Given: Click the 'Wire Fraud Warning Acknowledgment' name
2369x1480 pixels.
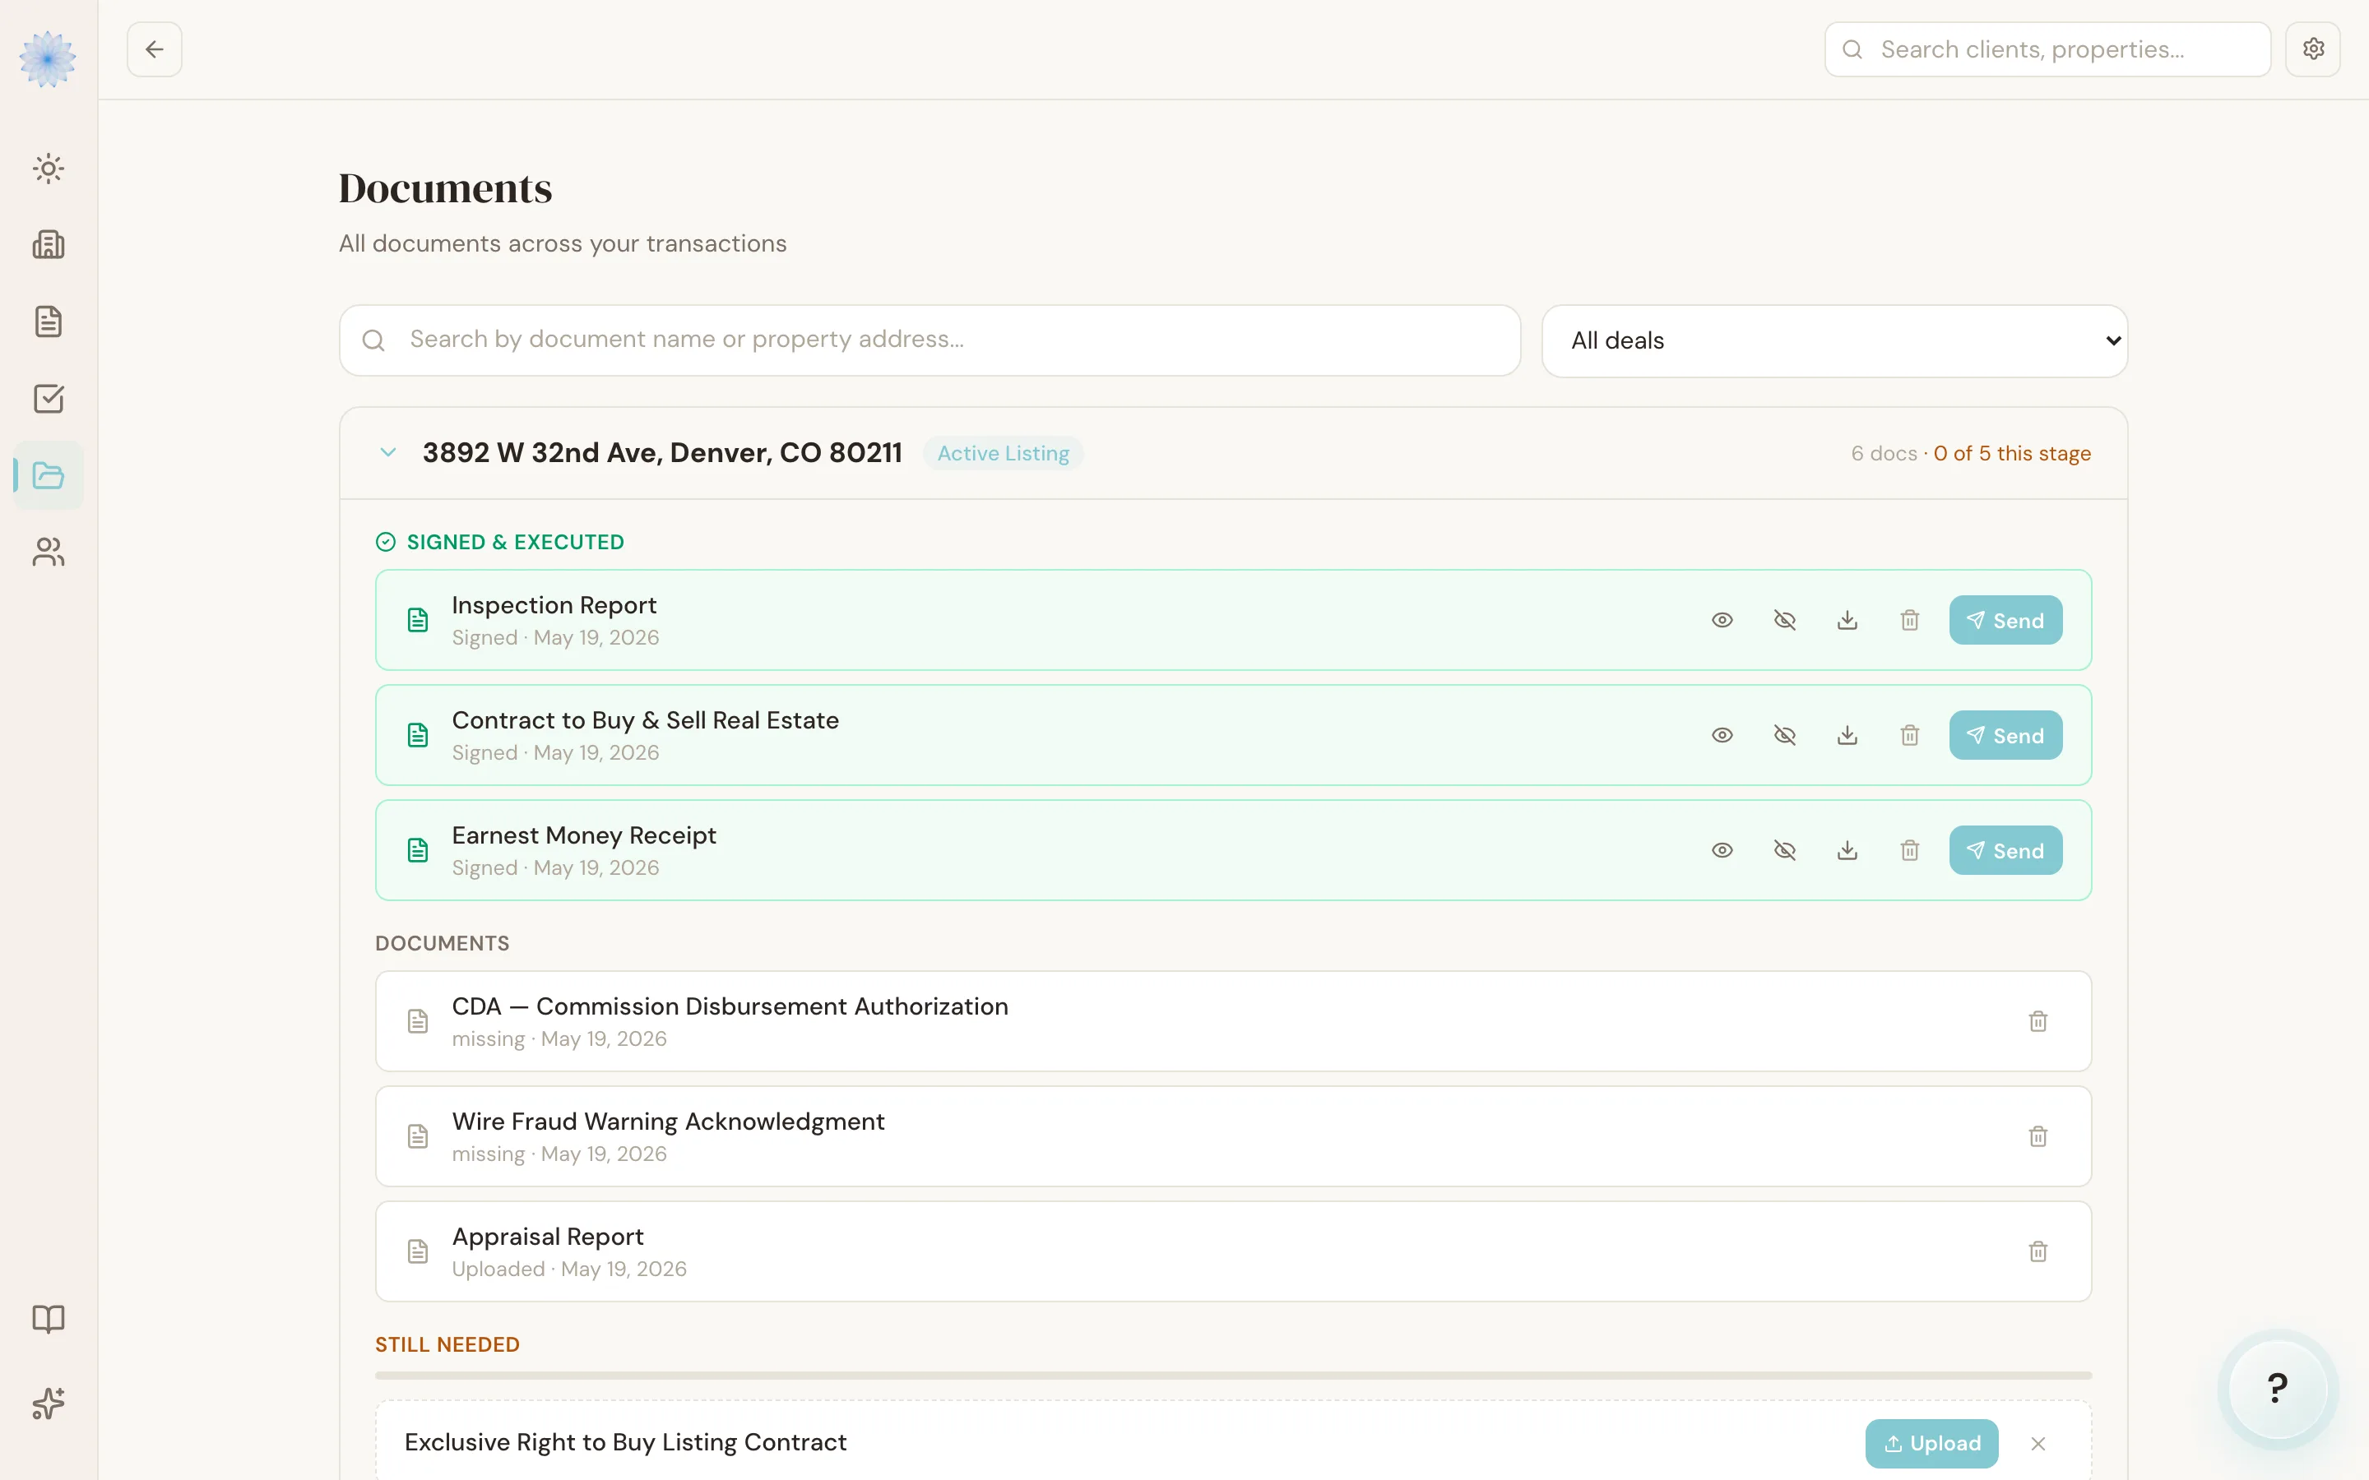Looking at the screenshot, I should click(x=668, y=1122).
